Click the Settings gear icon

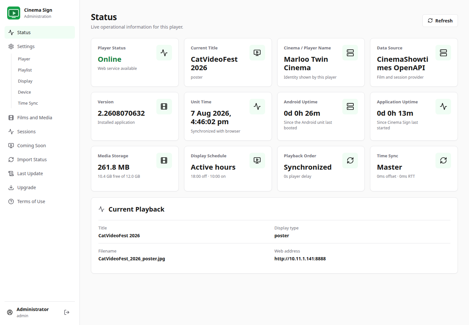pos(11,46)
